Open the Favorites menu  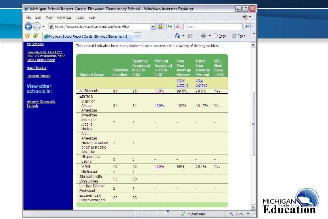tap(64, 17)
